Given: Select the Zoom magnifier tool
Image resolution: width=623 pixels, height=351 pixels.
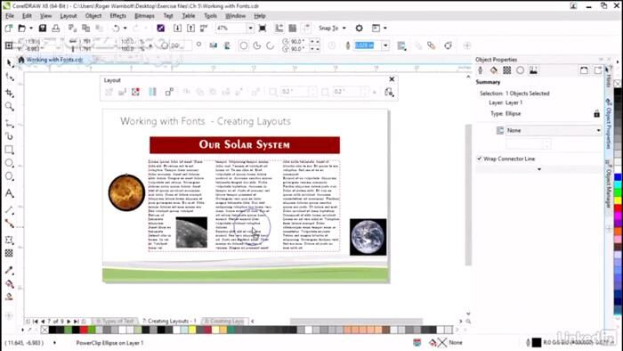Looking at the screenshot, I should [x=10, y=107].
